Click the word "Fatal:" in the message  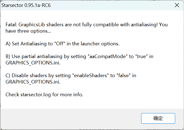[12, 25]
